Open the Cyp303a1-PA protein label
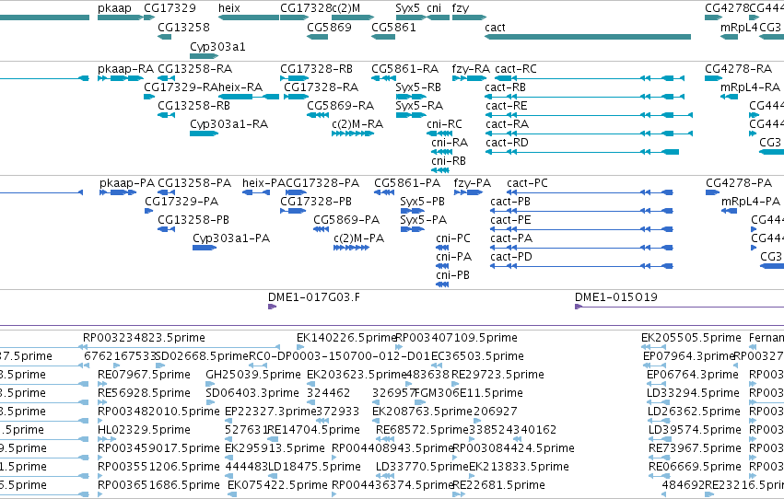The height and width of the screenshot is (499, 784). tap(231, 238)
